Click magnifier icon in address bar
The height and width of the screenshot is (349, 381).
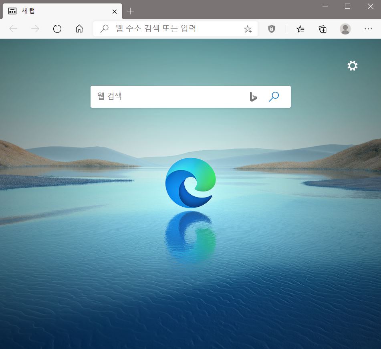104,29
